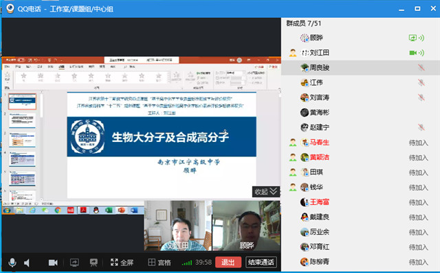Switch to full screen with 全屏

click(122, 262)
